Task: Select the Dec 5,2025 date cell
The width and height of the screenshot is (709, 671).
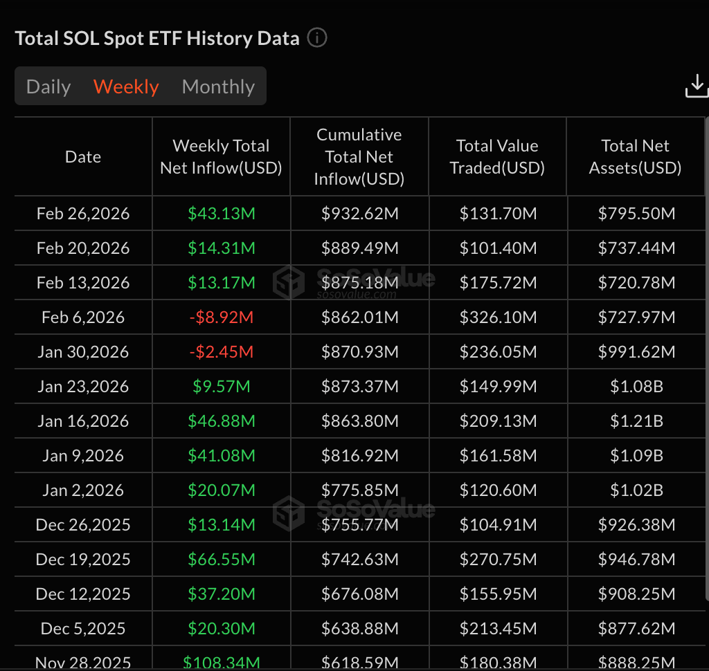Action: [83, 629]
